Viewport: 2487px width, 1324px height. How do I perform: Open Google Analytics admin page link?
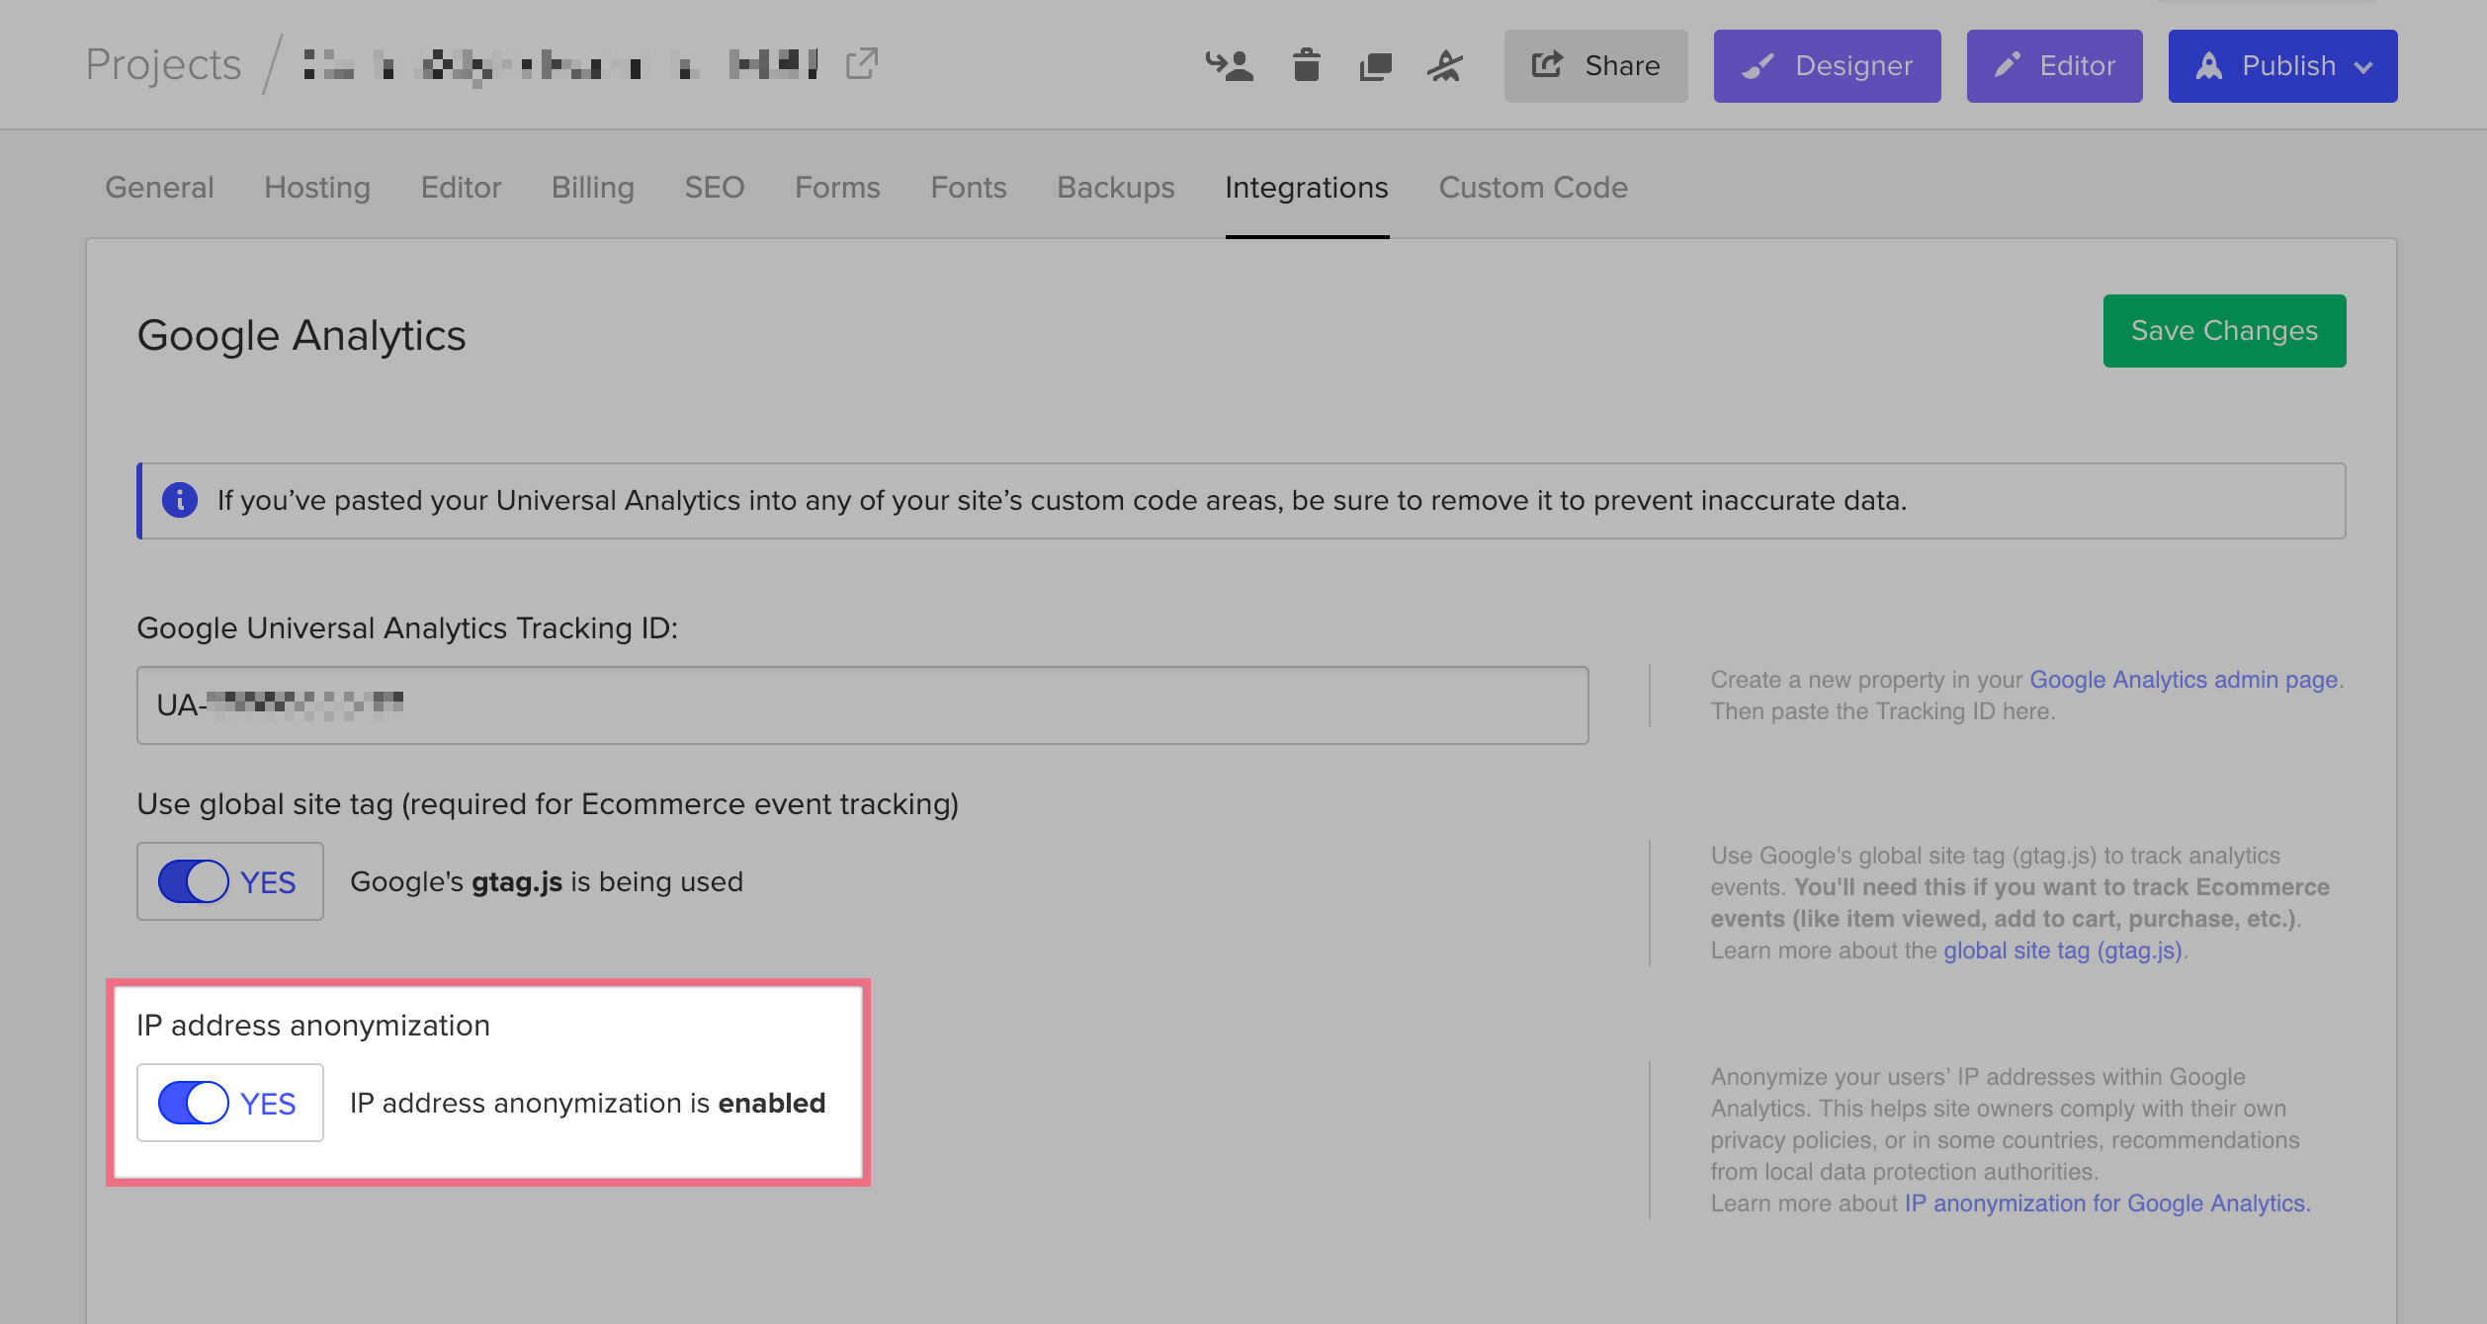point(2183,680)
